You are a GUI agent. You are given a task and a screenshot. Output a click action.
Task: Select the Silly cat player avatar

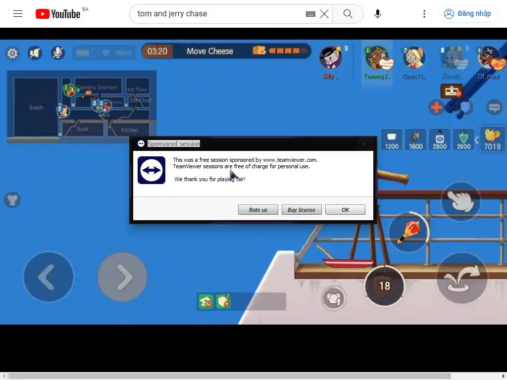[x=330, y=57]
